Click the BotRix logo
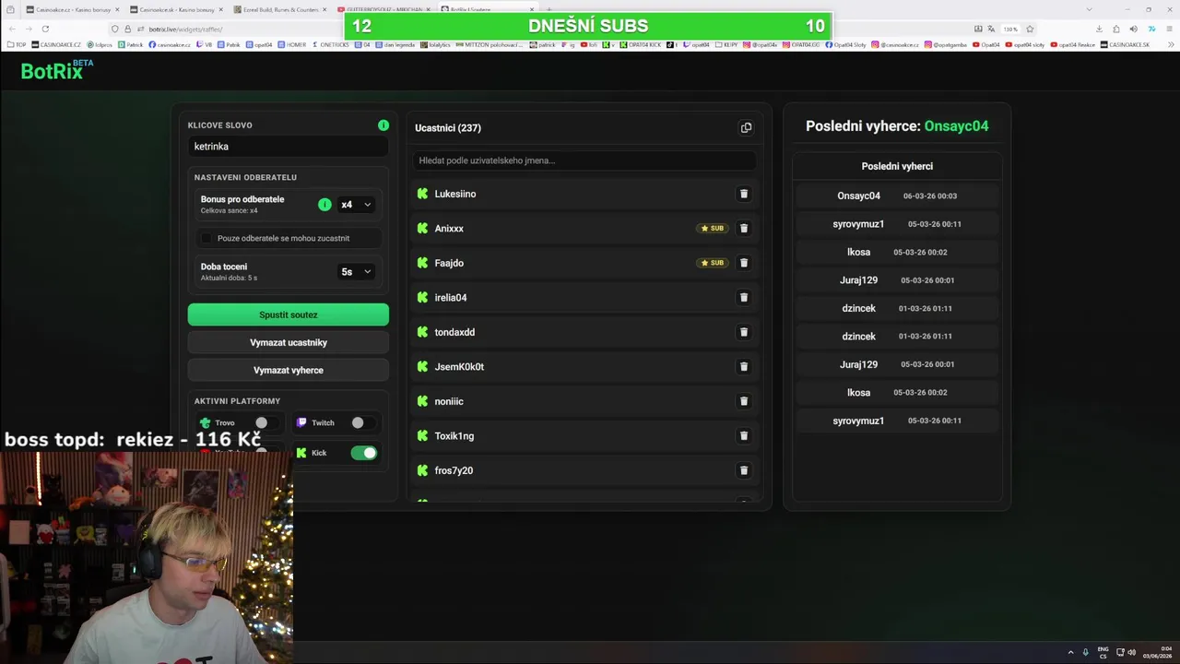Screen dimensions: 1180x664 point(56,70)
